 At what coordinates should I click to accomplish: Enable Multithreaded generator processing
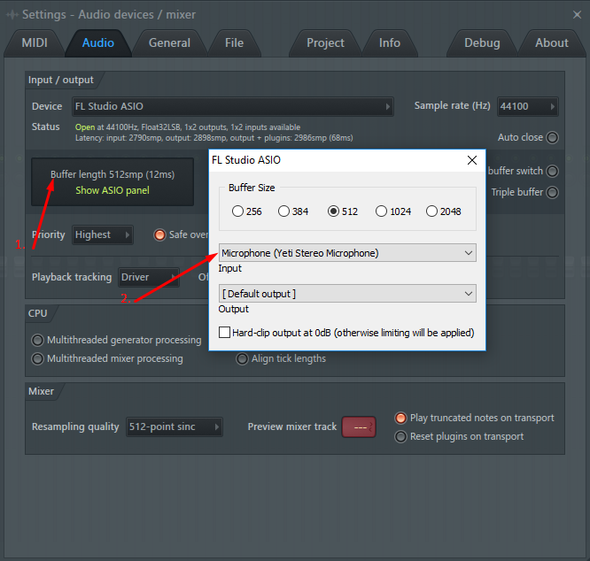(37, 340)
